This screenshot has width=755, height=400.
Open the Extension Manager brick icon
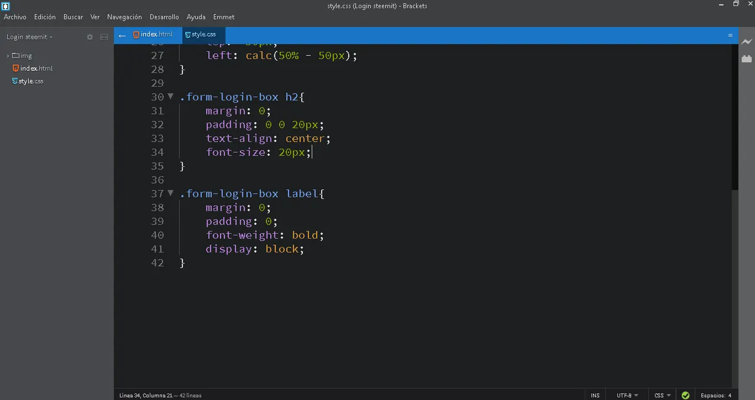(x=747, y=58)
